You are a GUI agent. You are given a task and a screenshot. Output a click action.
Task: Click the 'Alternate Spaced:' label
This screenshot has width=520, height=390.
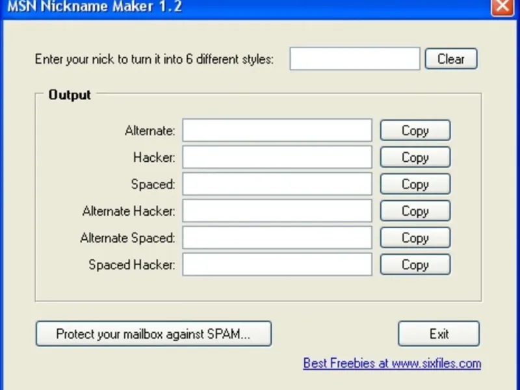click(x=127, y=238)
